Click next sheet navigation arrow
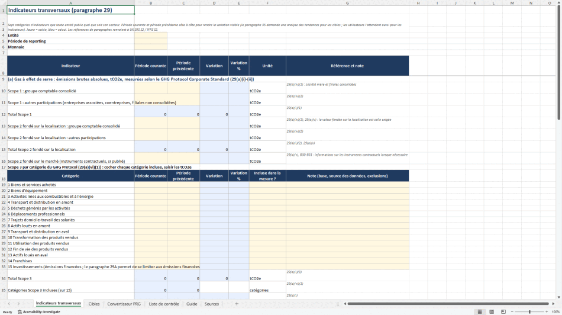The image size is (562, 315). click(x=18, y=304)
